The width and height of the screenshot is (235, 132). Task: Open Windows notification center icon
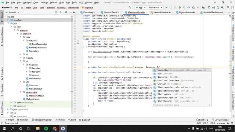pyautogui.click(x=229, y=128)
